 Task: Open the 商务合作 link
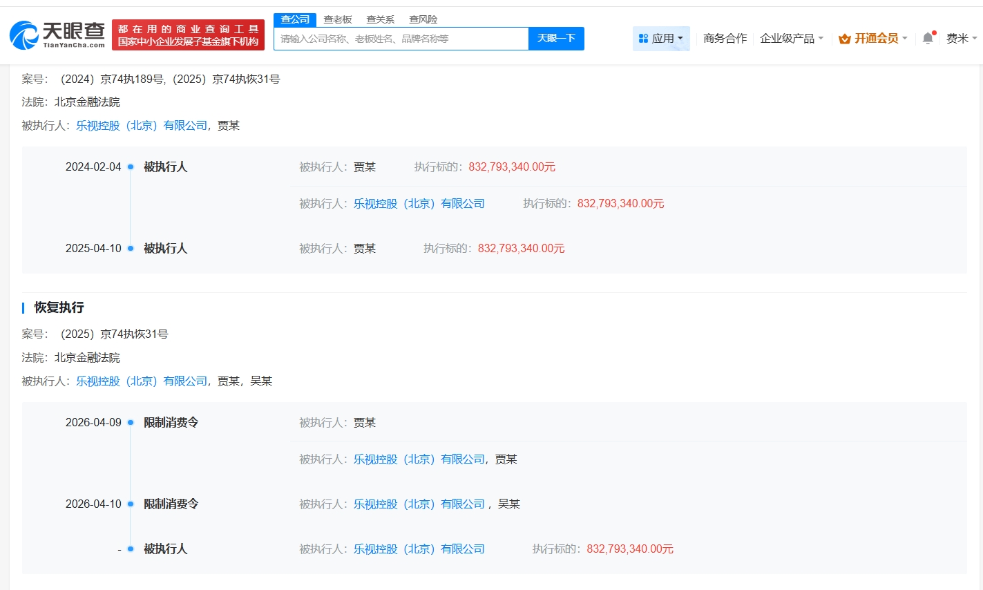point(725,39)
